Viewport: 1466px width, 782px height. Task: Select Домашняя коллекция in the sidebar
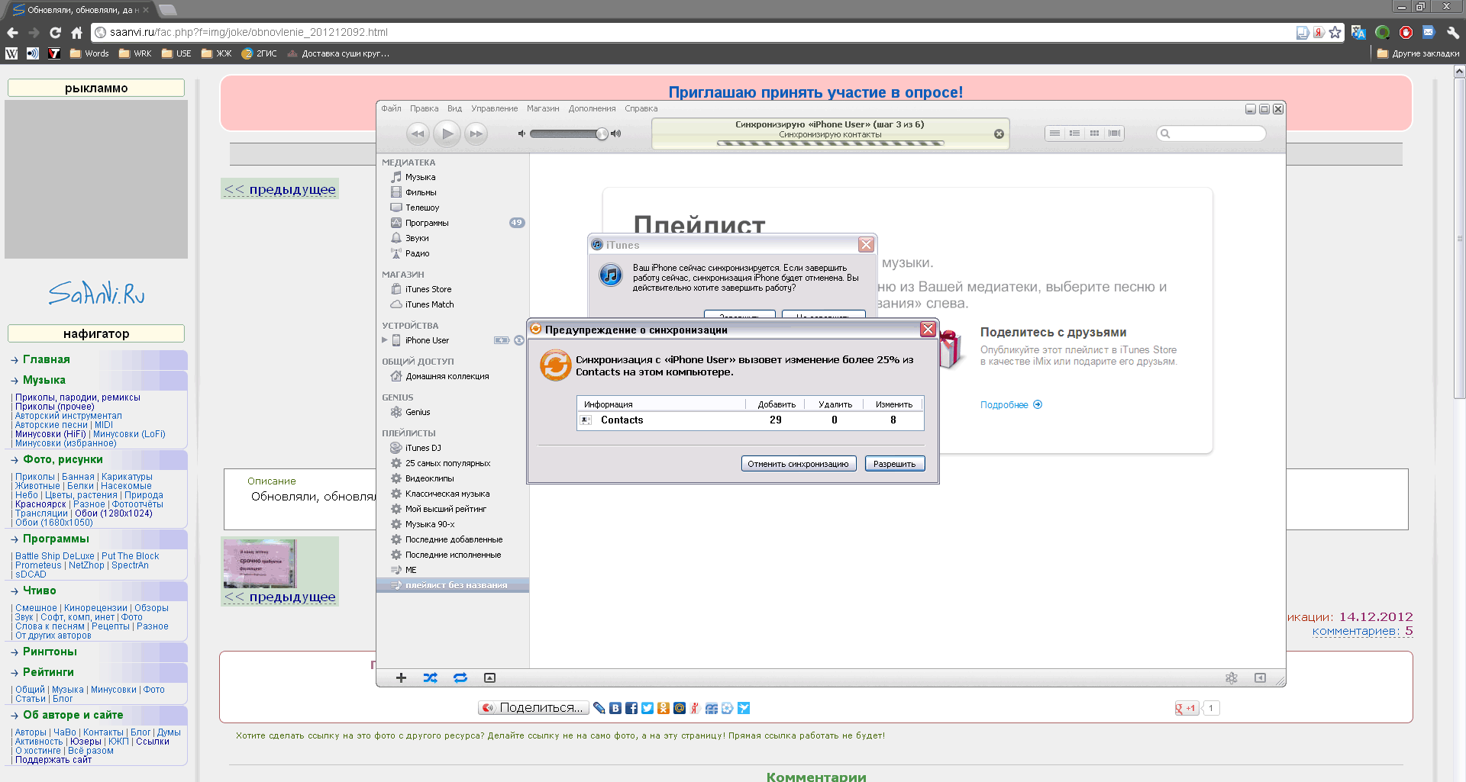tap(447, 376)
